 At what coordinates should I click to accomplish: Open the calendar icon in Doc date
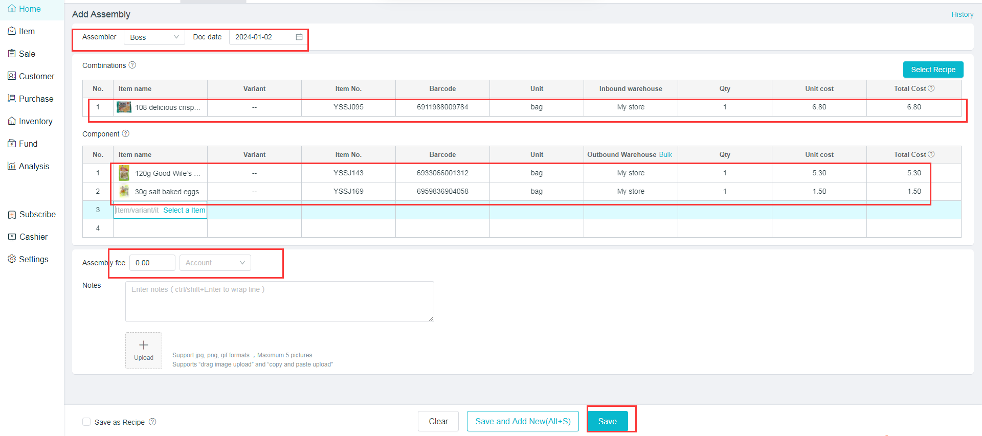click(x=299, y=37)
